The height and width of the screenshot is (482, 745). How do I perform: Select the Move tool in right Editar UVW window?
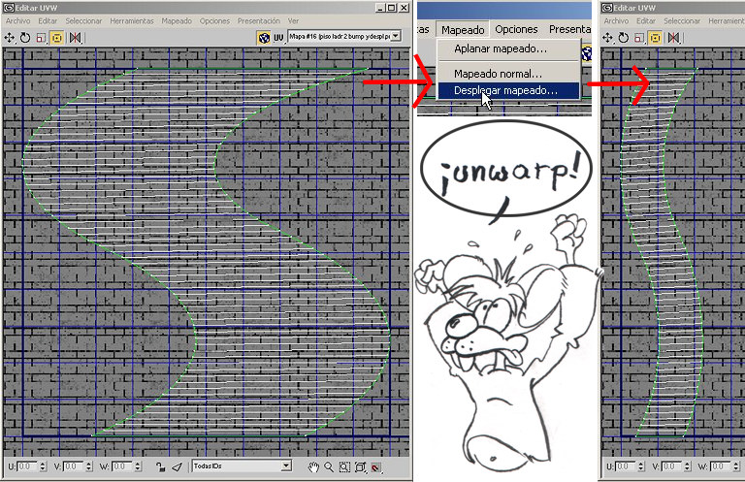pyautogui.click(x=607, y=38)
